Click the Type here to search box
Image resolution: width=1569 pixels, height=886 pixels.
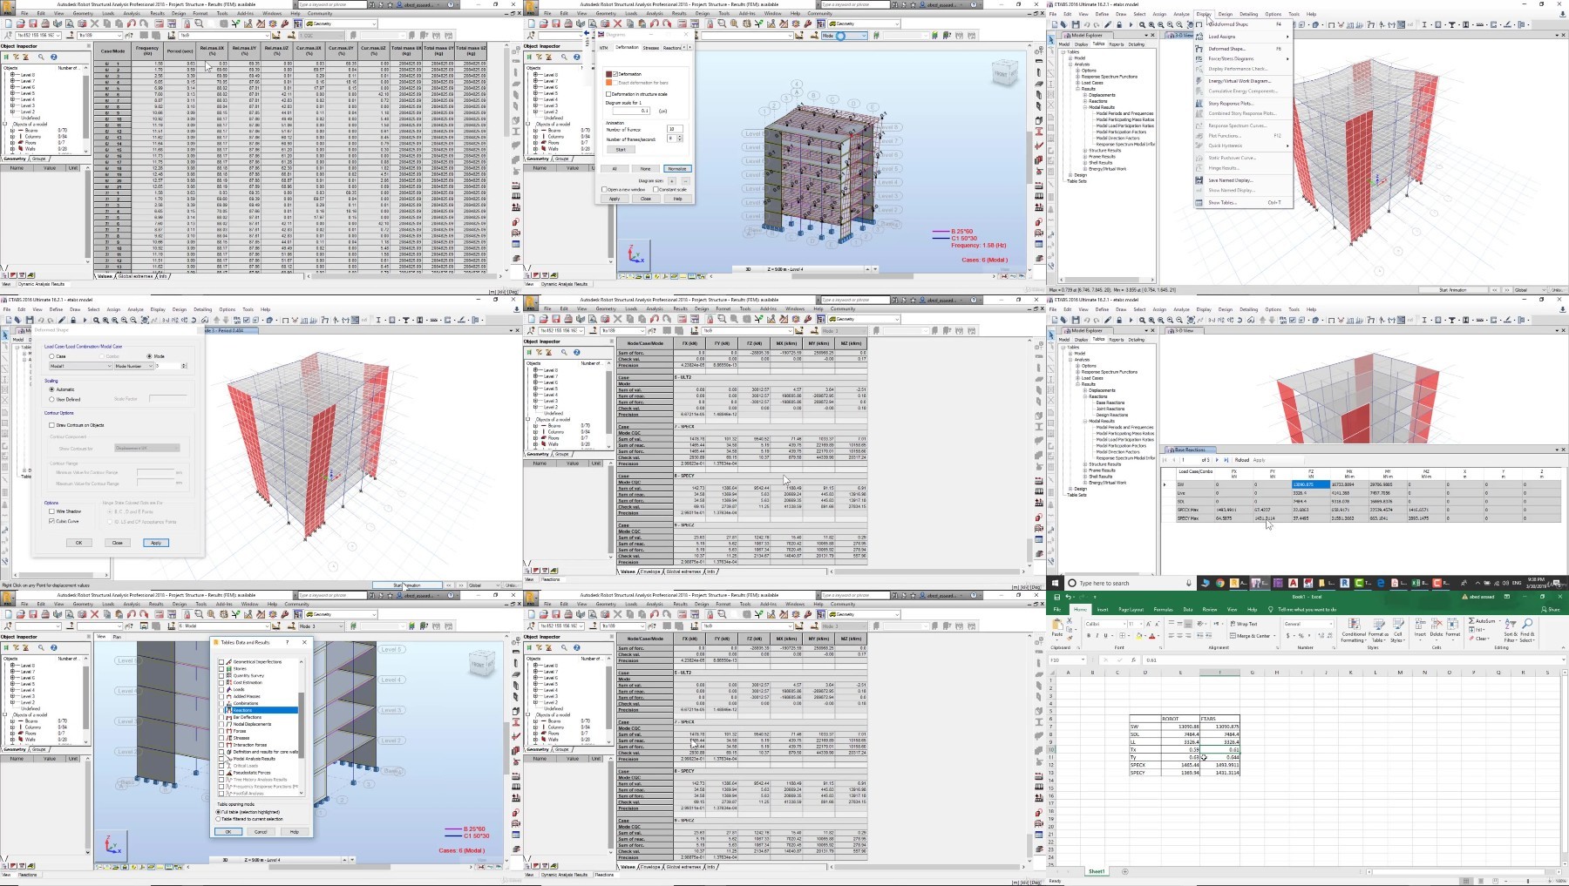[x=1130, y=583]
